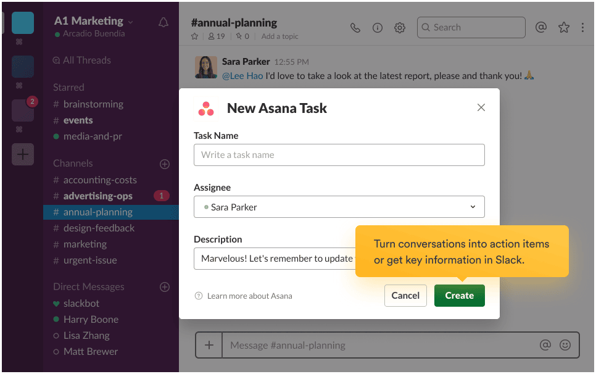Open attachment plus button in message box
This screenshot has width=596, height=374.
(209, 345)
